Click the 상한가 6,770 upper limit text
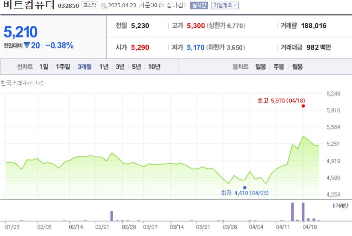Viewport: 352px width, 236px height. [226, 26]
